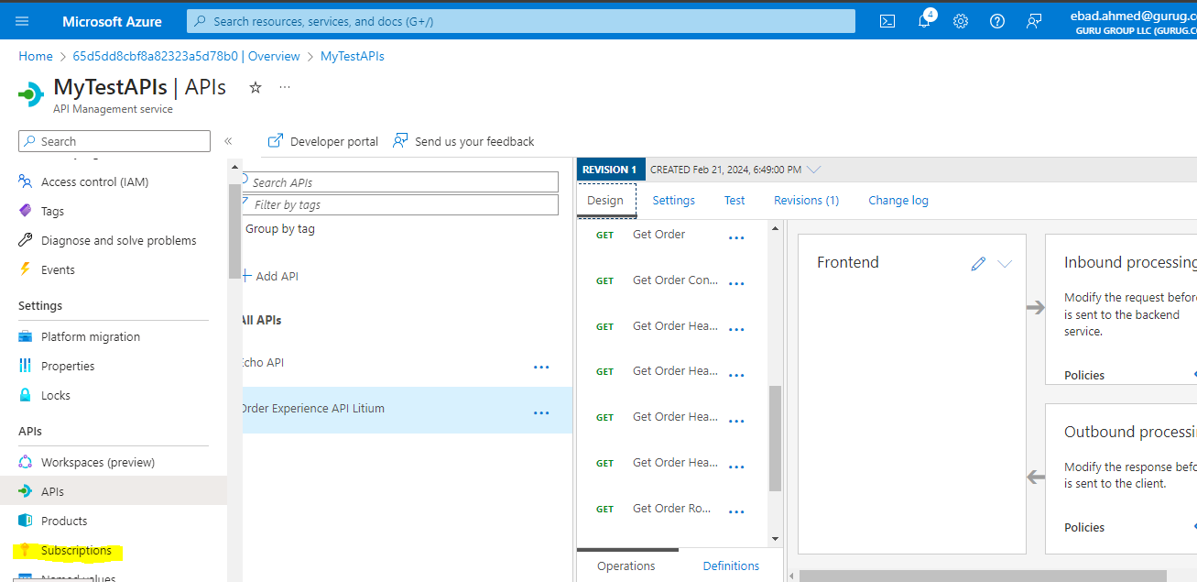Switch to the Design tab
Image resolution: width=1197 pixels, height=582 pixels.
click(605, 201)
